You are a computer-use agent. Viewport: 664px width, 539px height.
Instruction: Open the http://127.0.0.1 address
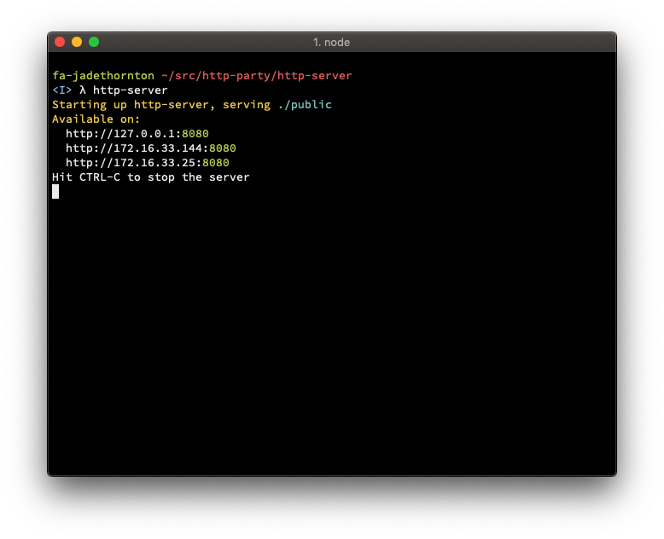[119, 134]
